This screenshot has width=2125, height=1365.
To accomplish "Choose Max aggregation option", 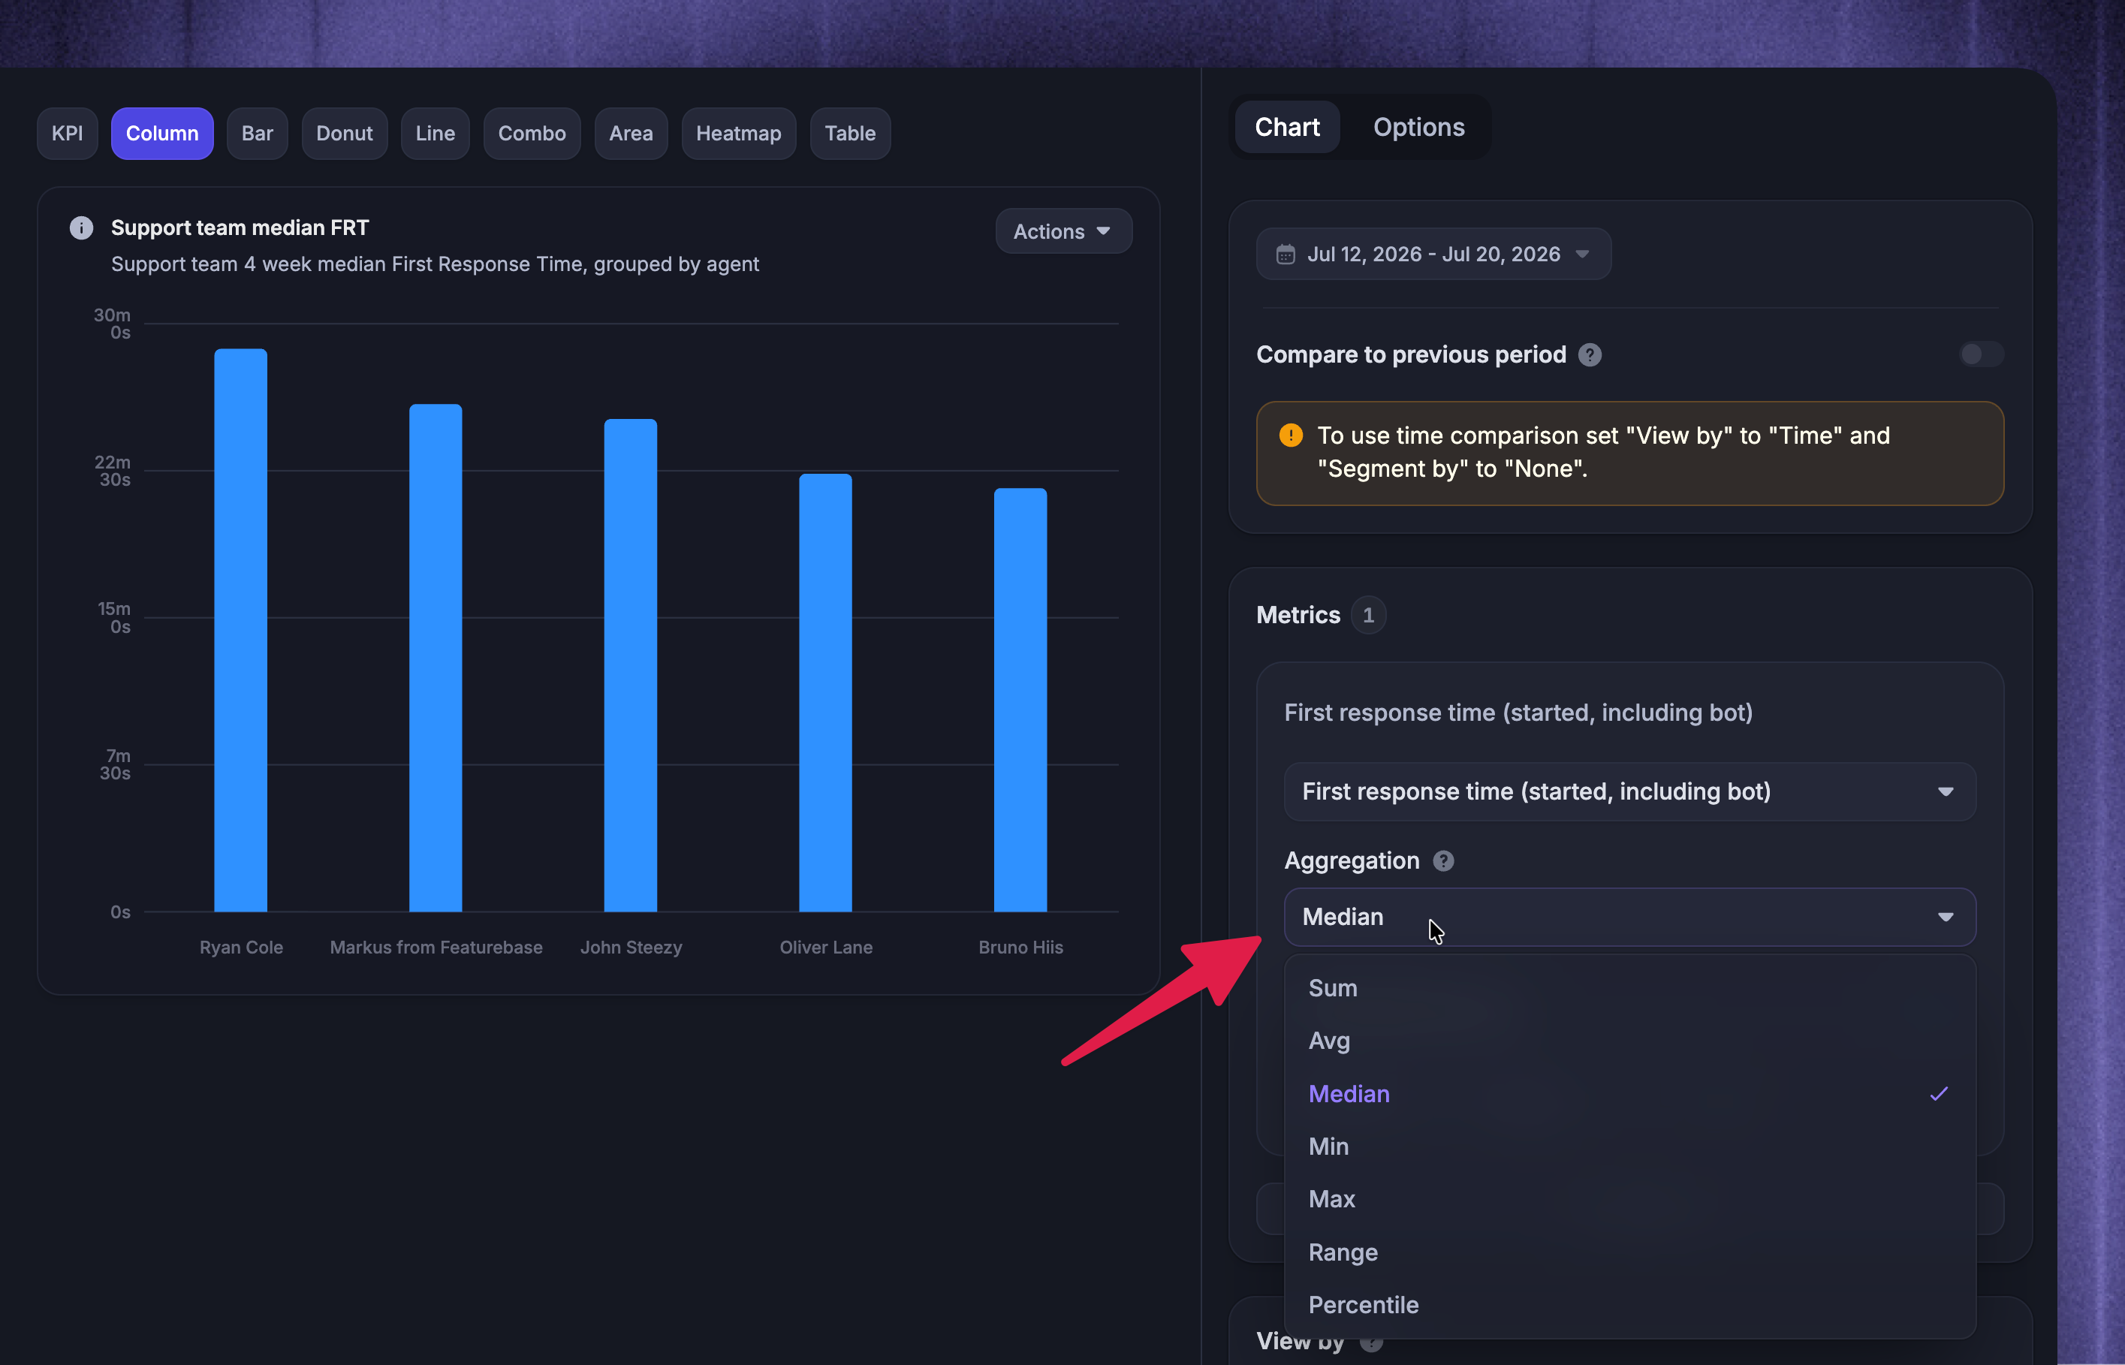I will 1629,1199.
